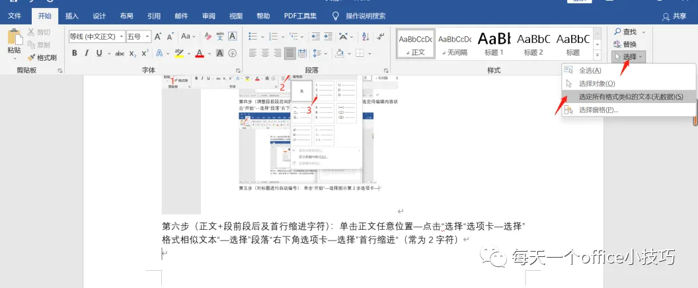Screen dimensions: 698x288
Task: Click the 替换 (Replace) button
Action: point(625,44)
